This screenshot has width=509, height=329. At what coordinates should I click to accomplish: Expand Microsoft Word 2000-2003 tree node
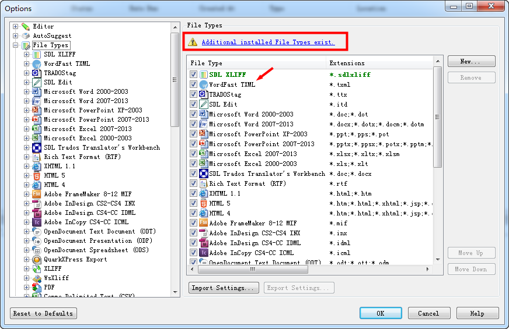(x=27, y=91)
